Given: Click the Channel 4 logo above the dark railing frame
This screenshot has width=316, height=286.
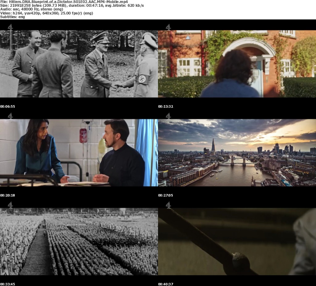Looking at the screenshot, I should click(168, 205).
